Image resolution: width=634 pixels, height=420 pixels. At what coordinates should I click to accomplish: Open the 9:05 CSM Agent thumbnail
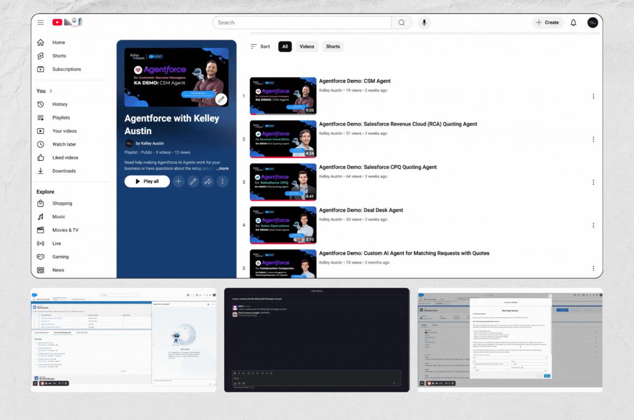[283, 96]
